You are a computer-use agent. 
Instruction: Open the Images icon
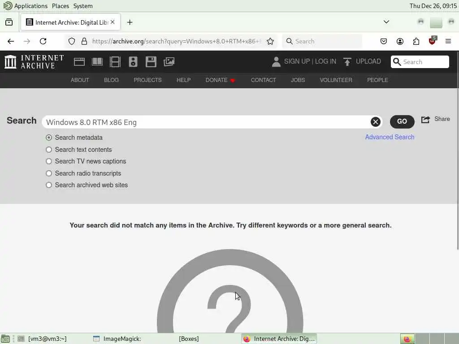(x=169, y=62)
